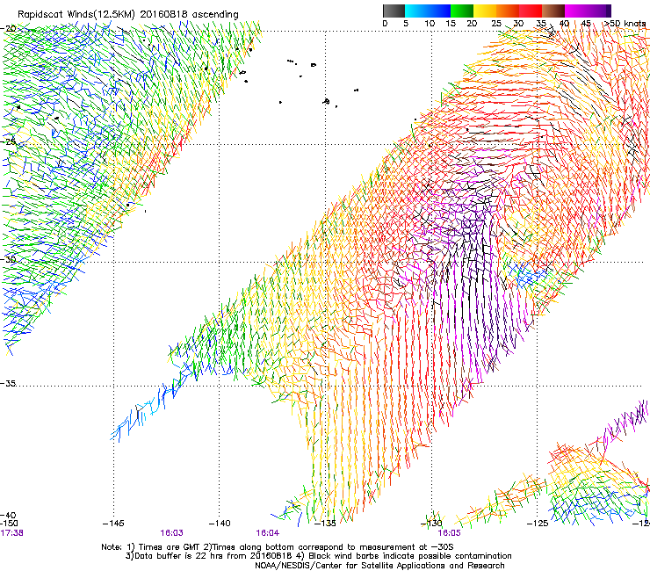Screen dimensions: 650x571
Task: Click the longitude label -125
Action: tap(538, 524)
